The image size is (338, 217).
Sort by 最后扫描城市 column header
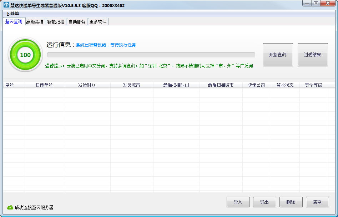[x=221, y=85]
